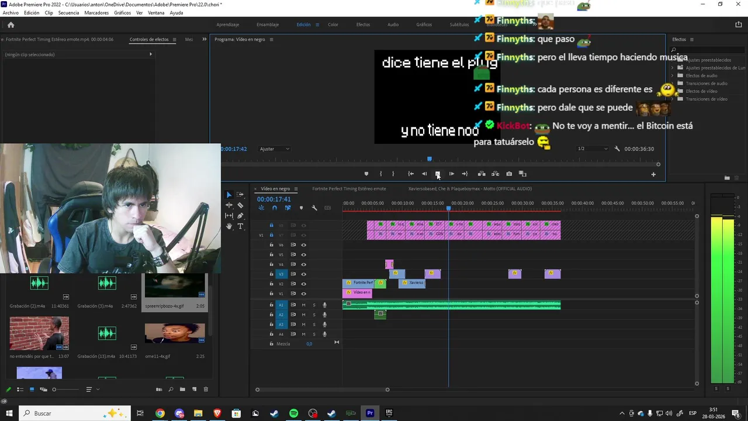The image size is (748, 421).
Task: Create new bin in Project panel
Action: click(182, 389)
